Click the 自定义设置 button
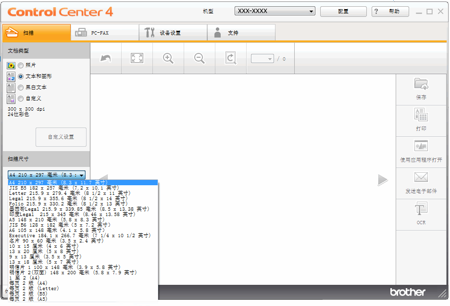450x306 pixels. point(61,137)
